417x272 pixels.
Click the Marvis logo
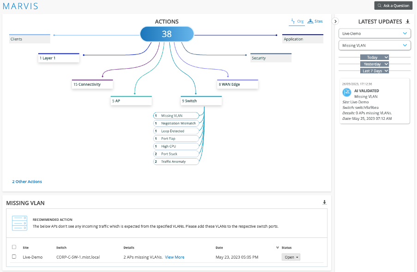21,6
